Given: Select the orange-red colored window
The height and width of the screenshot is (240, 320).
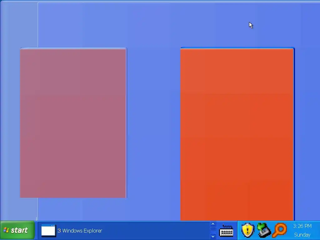Looking at the screenshot, I should tap(237, 134).
